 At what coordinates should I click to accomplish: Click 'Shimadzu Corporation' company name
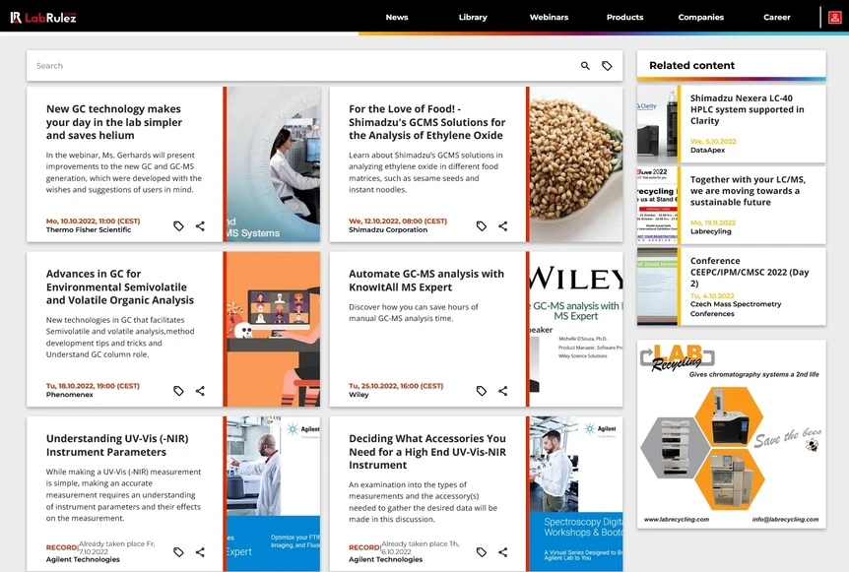click(x=388, y=229)
